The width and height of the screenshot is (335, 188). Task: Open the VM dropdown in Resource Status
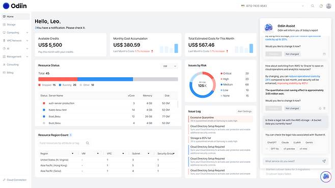[x=169, y=66]
